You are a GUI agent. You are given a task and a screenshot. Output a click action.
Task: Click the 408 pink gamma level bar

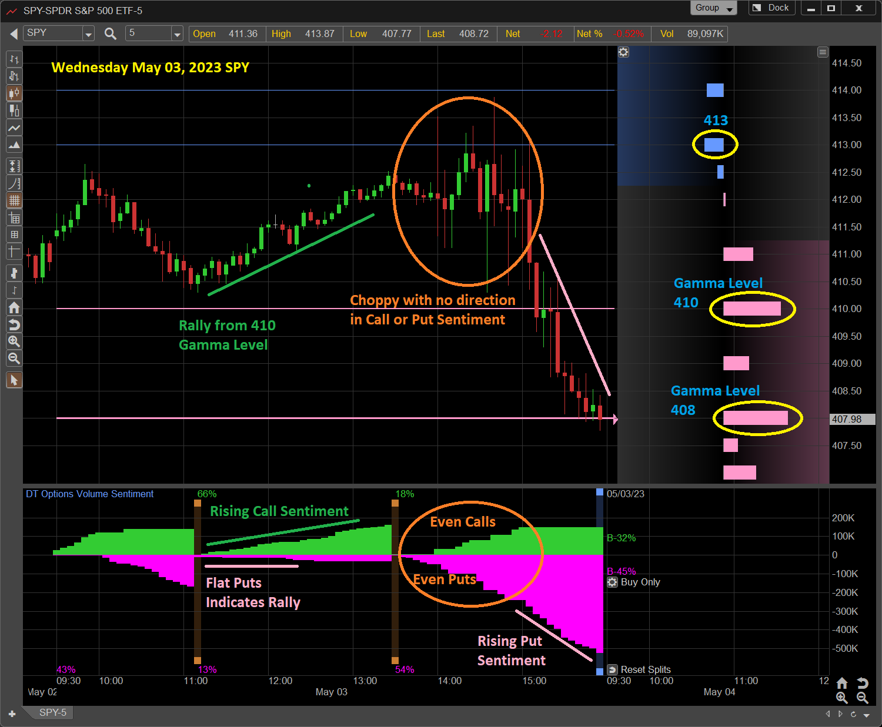pos(756,418)
